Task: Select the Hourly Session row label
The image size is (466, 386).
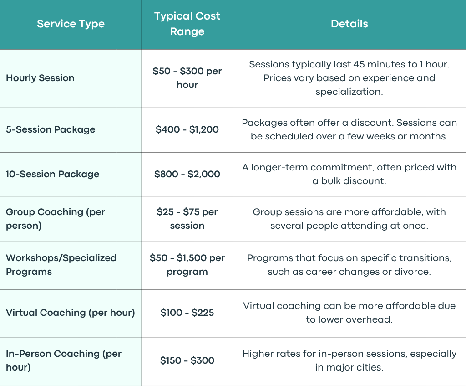Action: [40, 78]
